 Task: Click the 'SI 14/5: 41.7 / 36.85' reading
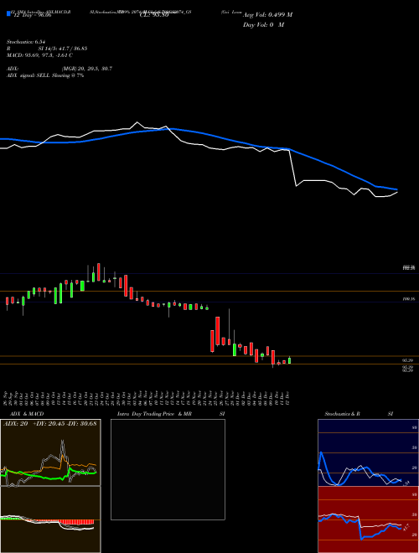click(x=63, y=49)
